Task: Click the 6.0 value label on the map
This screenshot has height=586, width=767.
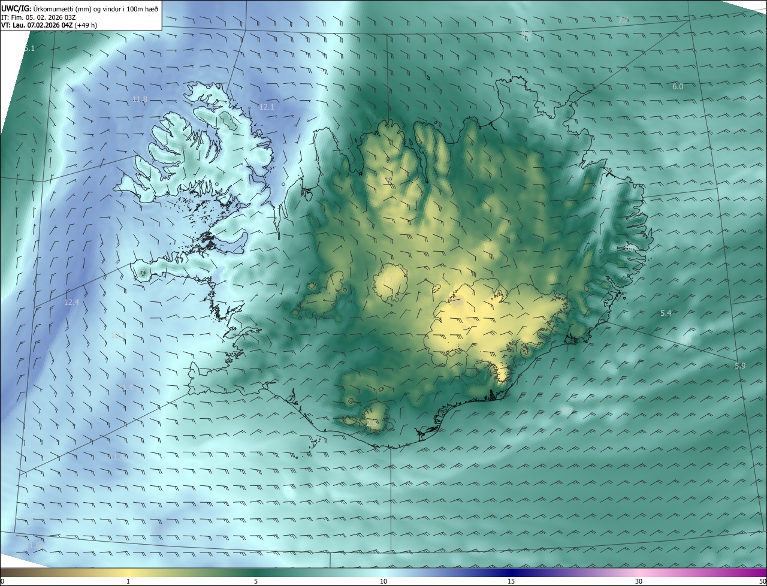Action: [x=678, y=87]
